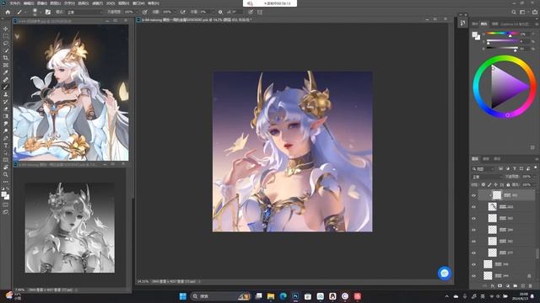Toggle pressure control for brush size
The image size is (540, 303).
(x=251, y=12)
